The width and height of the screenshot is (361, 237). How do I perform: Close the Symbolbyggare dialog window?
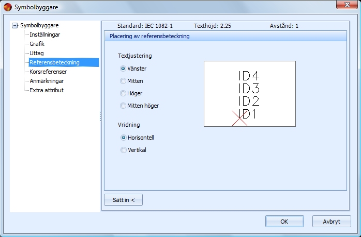[x=347, y=5]
